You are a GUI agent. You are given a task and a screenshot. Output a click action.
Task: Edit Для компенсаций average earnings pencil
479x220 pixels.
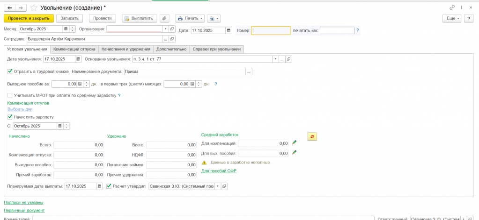click(294, 142)
